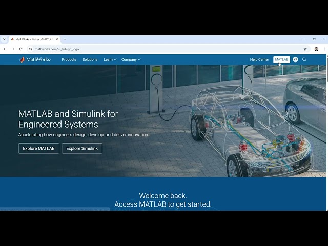
Task: Click 'Access MATLAB to get started.' text
Action: pos(163,204)
